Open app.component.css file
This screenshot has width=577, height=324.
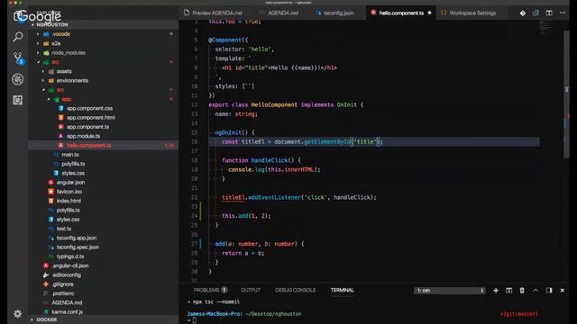[x=89, y=108]
